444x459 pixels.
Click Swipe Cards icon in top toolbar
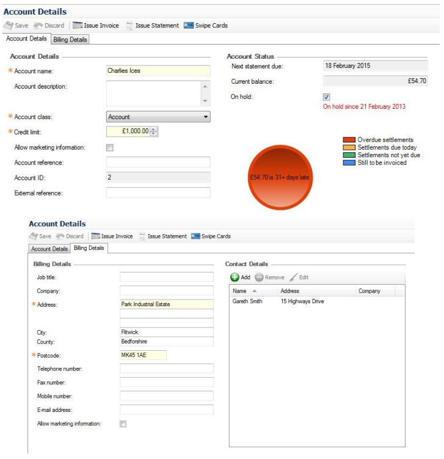[189, 26]
